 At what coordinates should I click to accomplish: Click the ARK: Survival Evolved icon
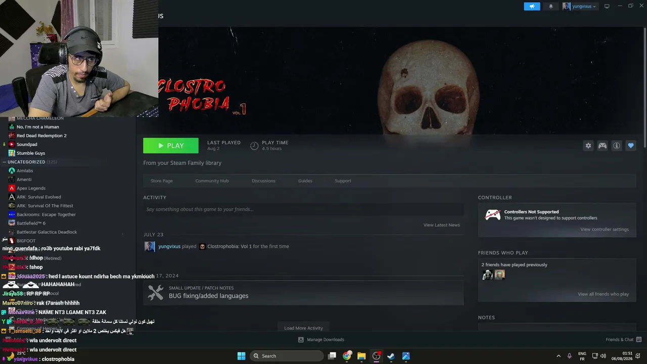tap(12, 197)
